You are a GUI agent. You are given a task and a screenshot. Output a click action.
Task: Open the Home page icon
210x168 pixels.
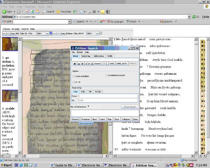pyautogui.click(x=38, y=12)
